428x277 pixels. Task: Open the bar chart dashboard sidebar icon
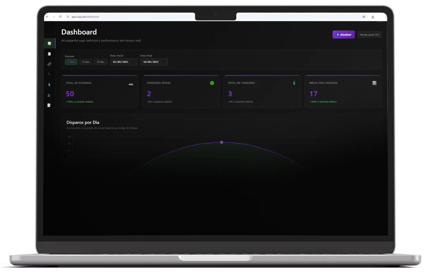point(49,43)
